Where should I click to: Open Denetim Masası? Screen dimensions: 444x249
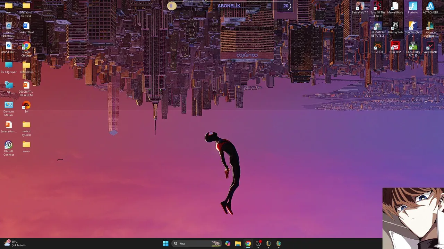[9, 109]
